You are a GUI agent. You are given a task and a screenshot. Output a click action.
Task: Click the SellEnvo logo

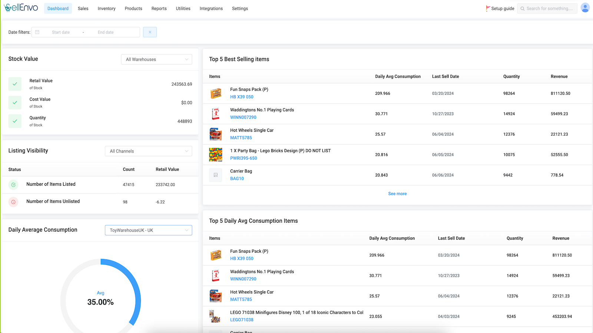pyautogui.click(x=21, y=8)
